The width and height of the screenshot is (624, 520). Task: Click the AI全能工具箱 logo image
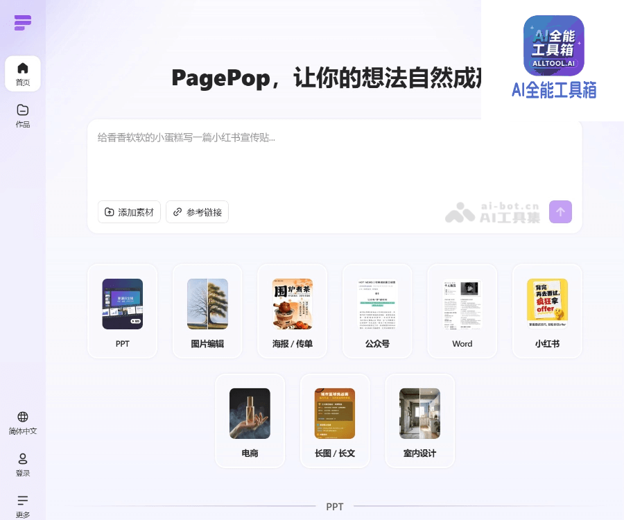point(553,46)
